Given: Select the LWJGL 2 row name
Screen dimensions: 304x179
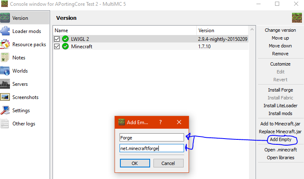Looking at the screenshot, I should pyautogui.click(x=80, y=39).
